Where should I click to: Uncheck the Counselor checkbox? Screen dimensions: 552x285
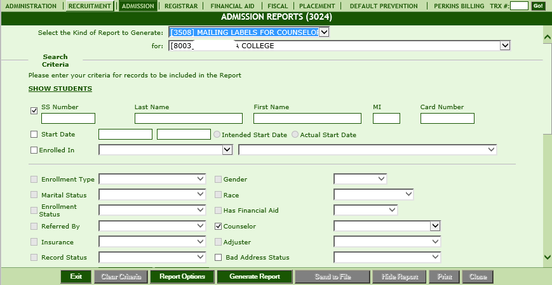click(x=219, y=226)
